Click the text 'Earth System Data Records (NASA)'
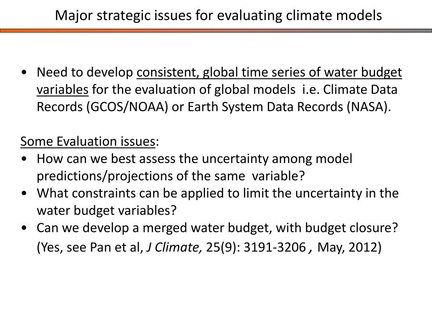Viewport: 432px width, 324px height. (287, 107)
